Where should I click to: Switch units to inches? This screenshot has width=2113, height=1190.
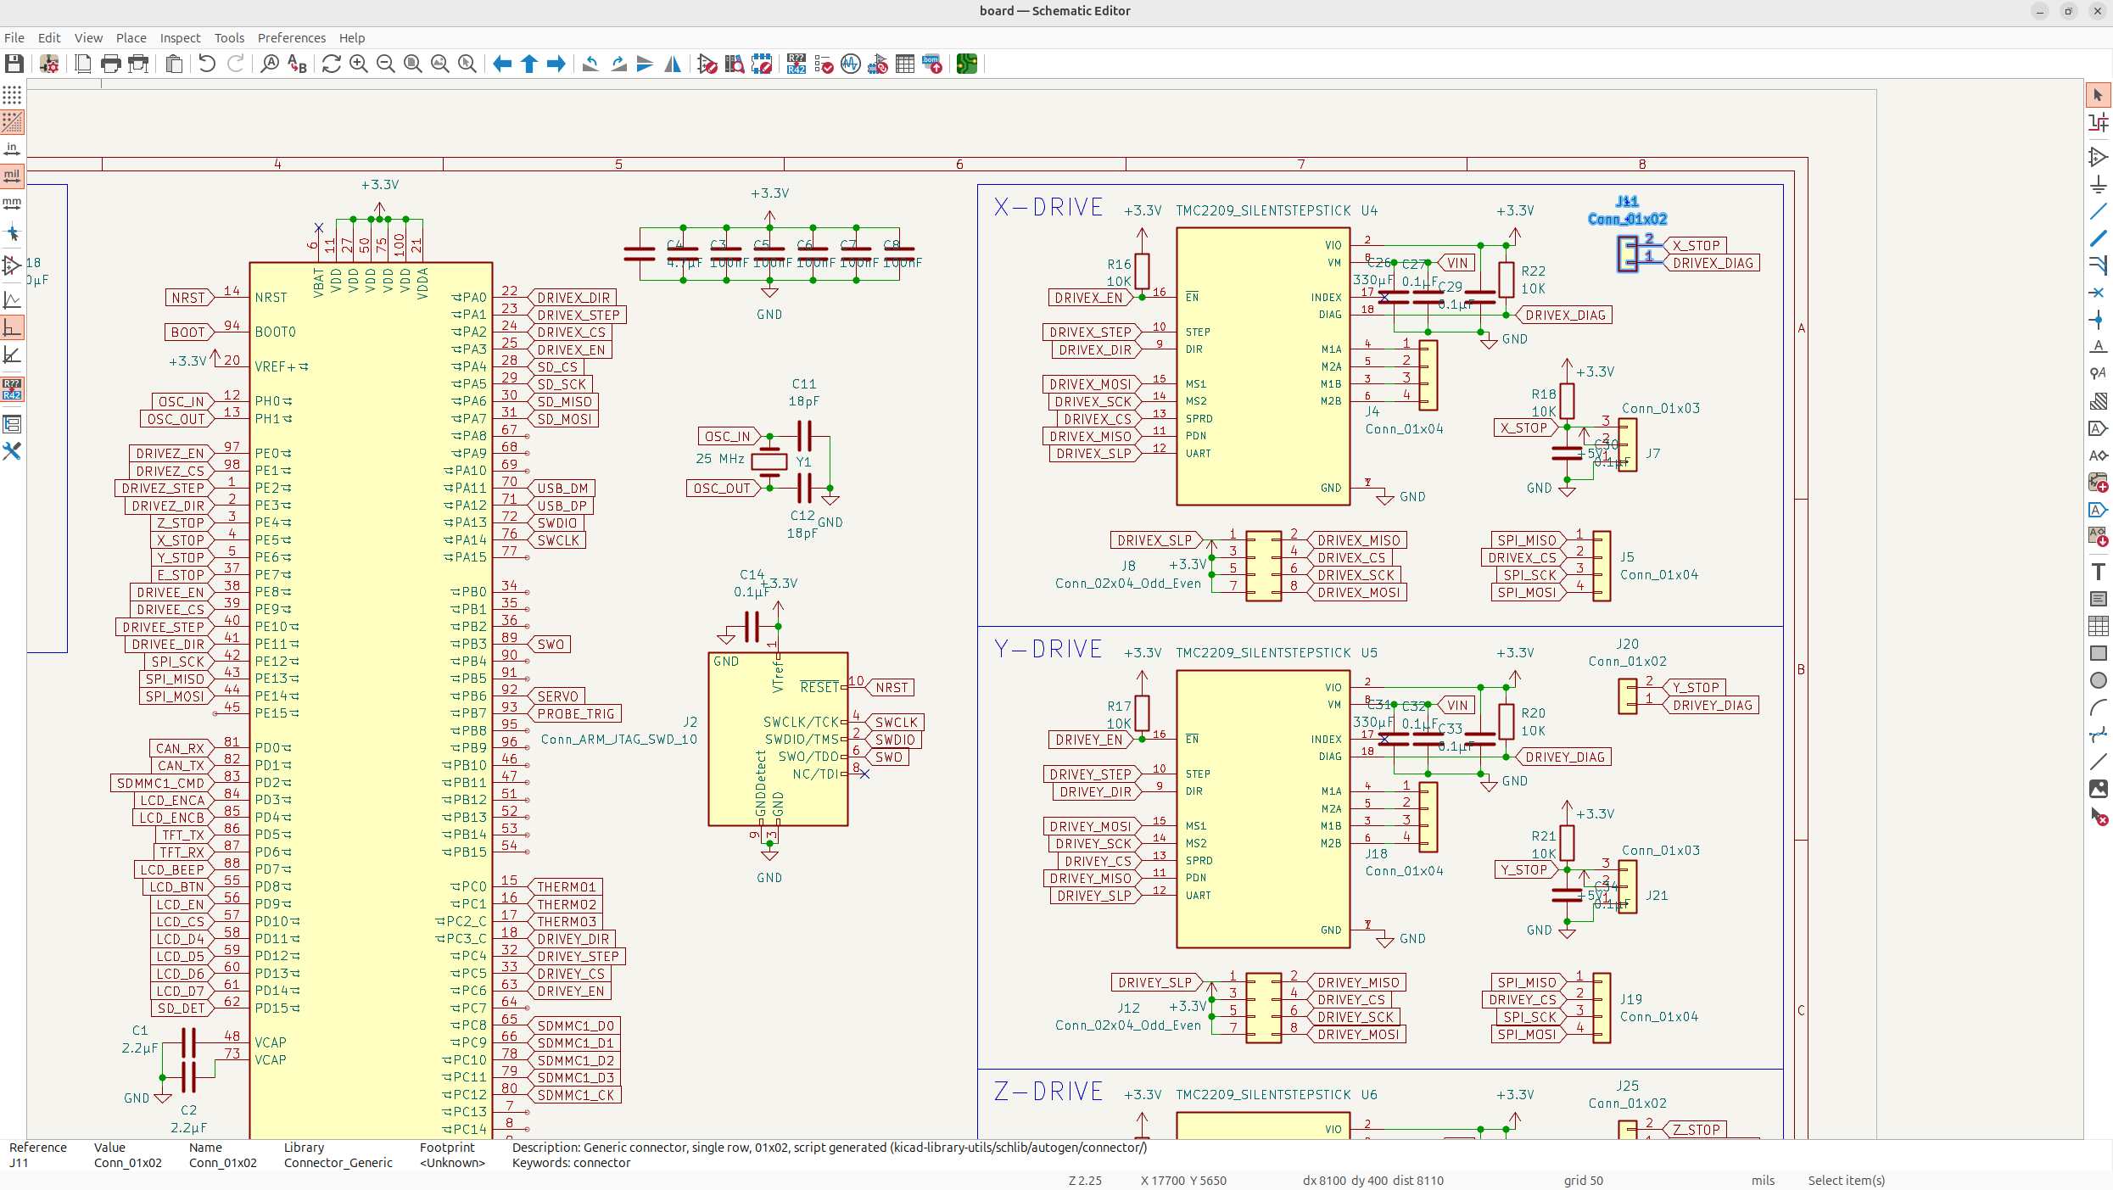click(x=12, y=149)
